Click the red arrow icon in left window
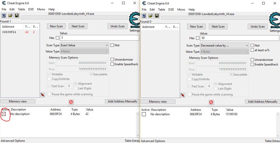This screenshot has width=280, height=143. (x=43, y=95)
